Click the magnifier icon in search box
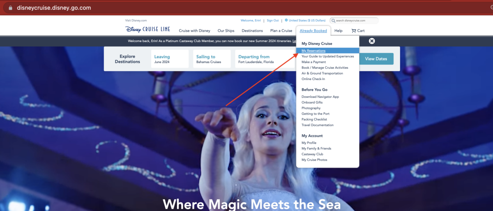 (333, 21)
